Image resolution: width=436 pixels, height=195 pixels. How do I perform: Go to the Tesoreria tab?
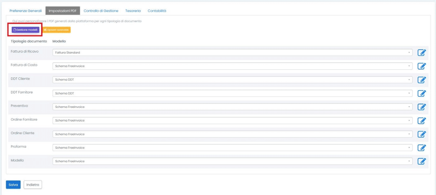[x=133, y=11]
